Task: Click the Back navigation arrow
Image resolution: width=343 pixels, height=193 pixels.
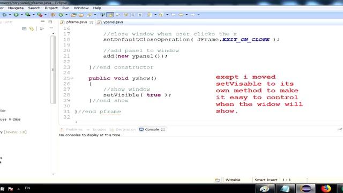Action: coord(181,14)
